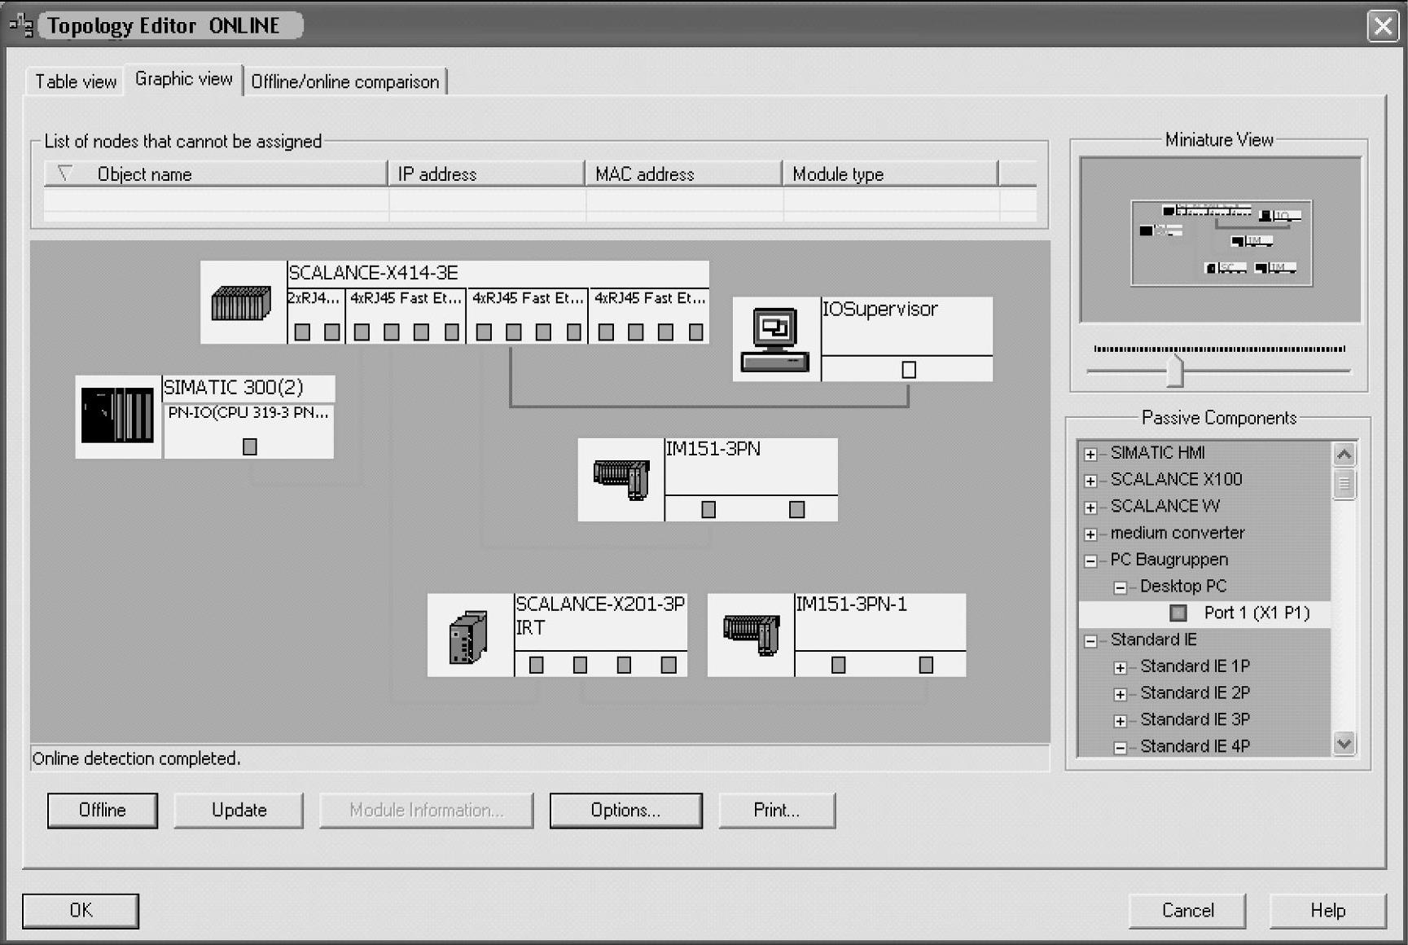1408x945 pixels.
Task: Click the Miniature View zoom slider handle
Action: pyautogui.click(x=1173, y=371)
